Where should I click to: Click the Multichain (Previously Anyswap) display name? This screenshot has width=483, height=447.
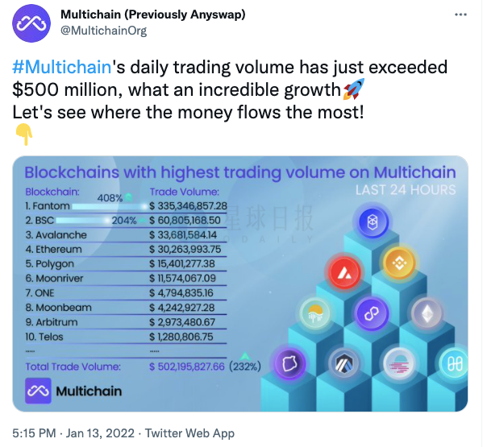152,14
